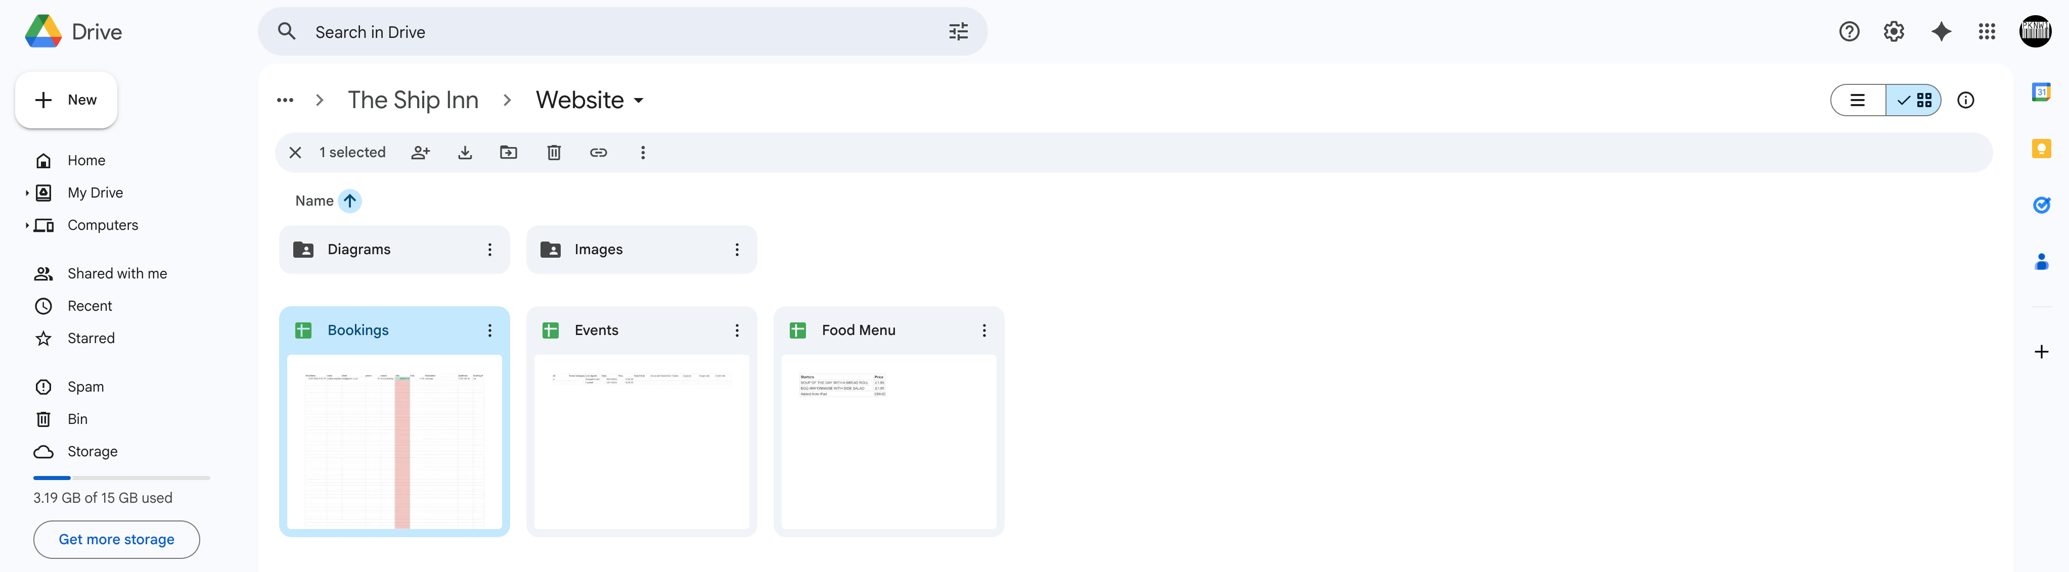The height and width of the screenshot is (572, 2069).
Task: Open more options for Food Menu file
Action: click(984, 330)
